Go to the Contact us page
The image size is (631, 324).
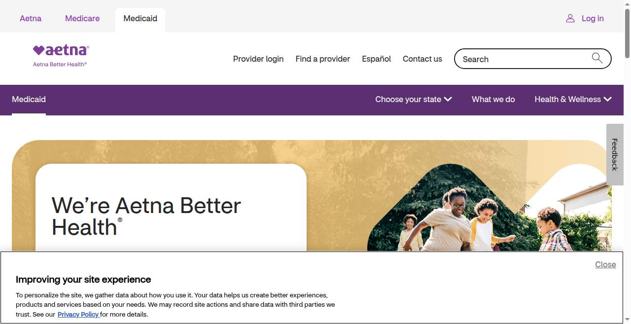[x=422, y=59]
